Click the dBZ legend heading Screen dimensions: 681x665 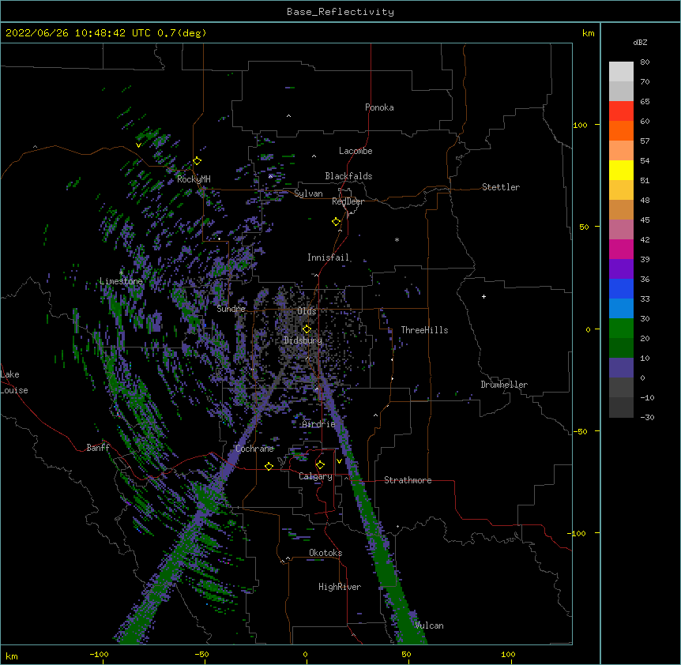tap(640, 42)
